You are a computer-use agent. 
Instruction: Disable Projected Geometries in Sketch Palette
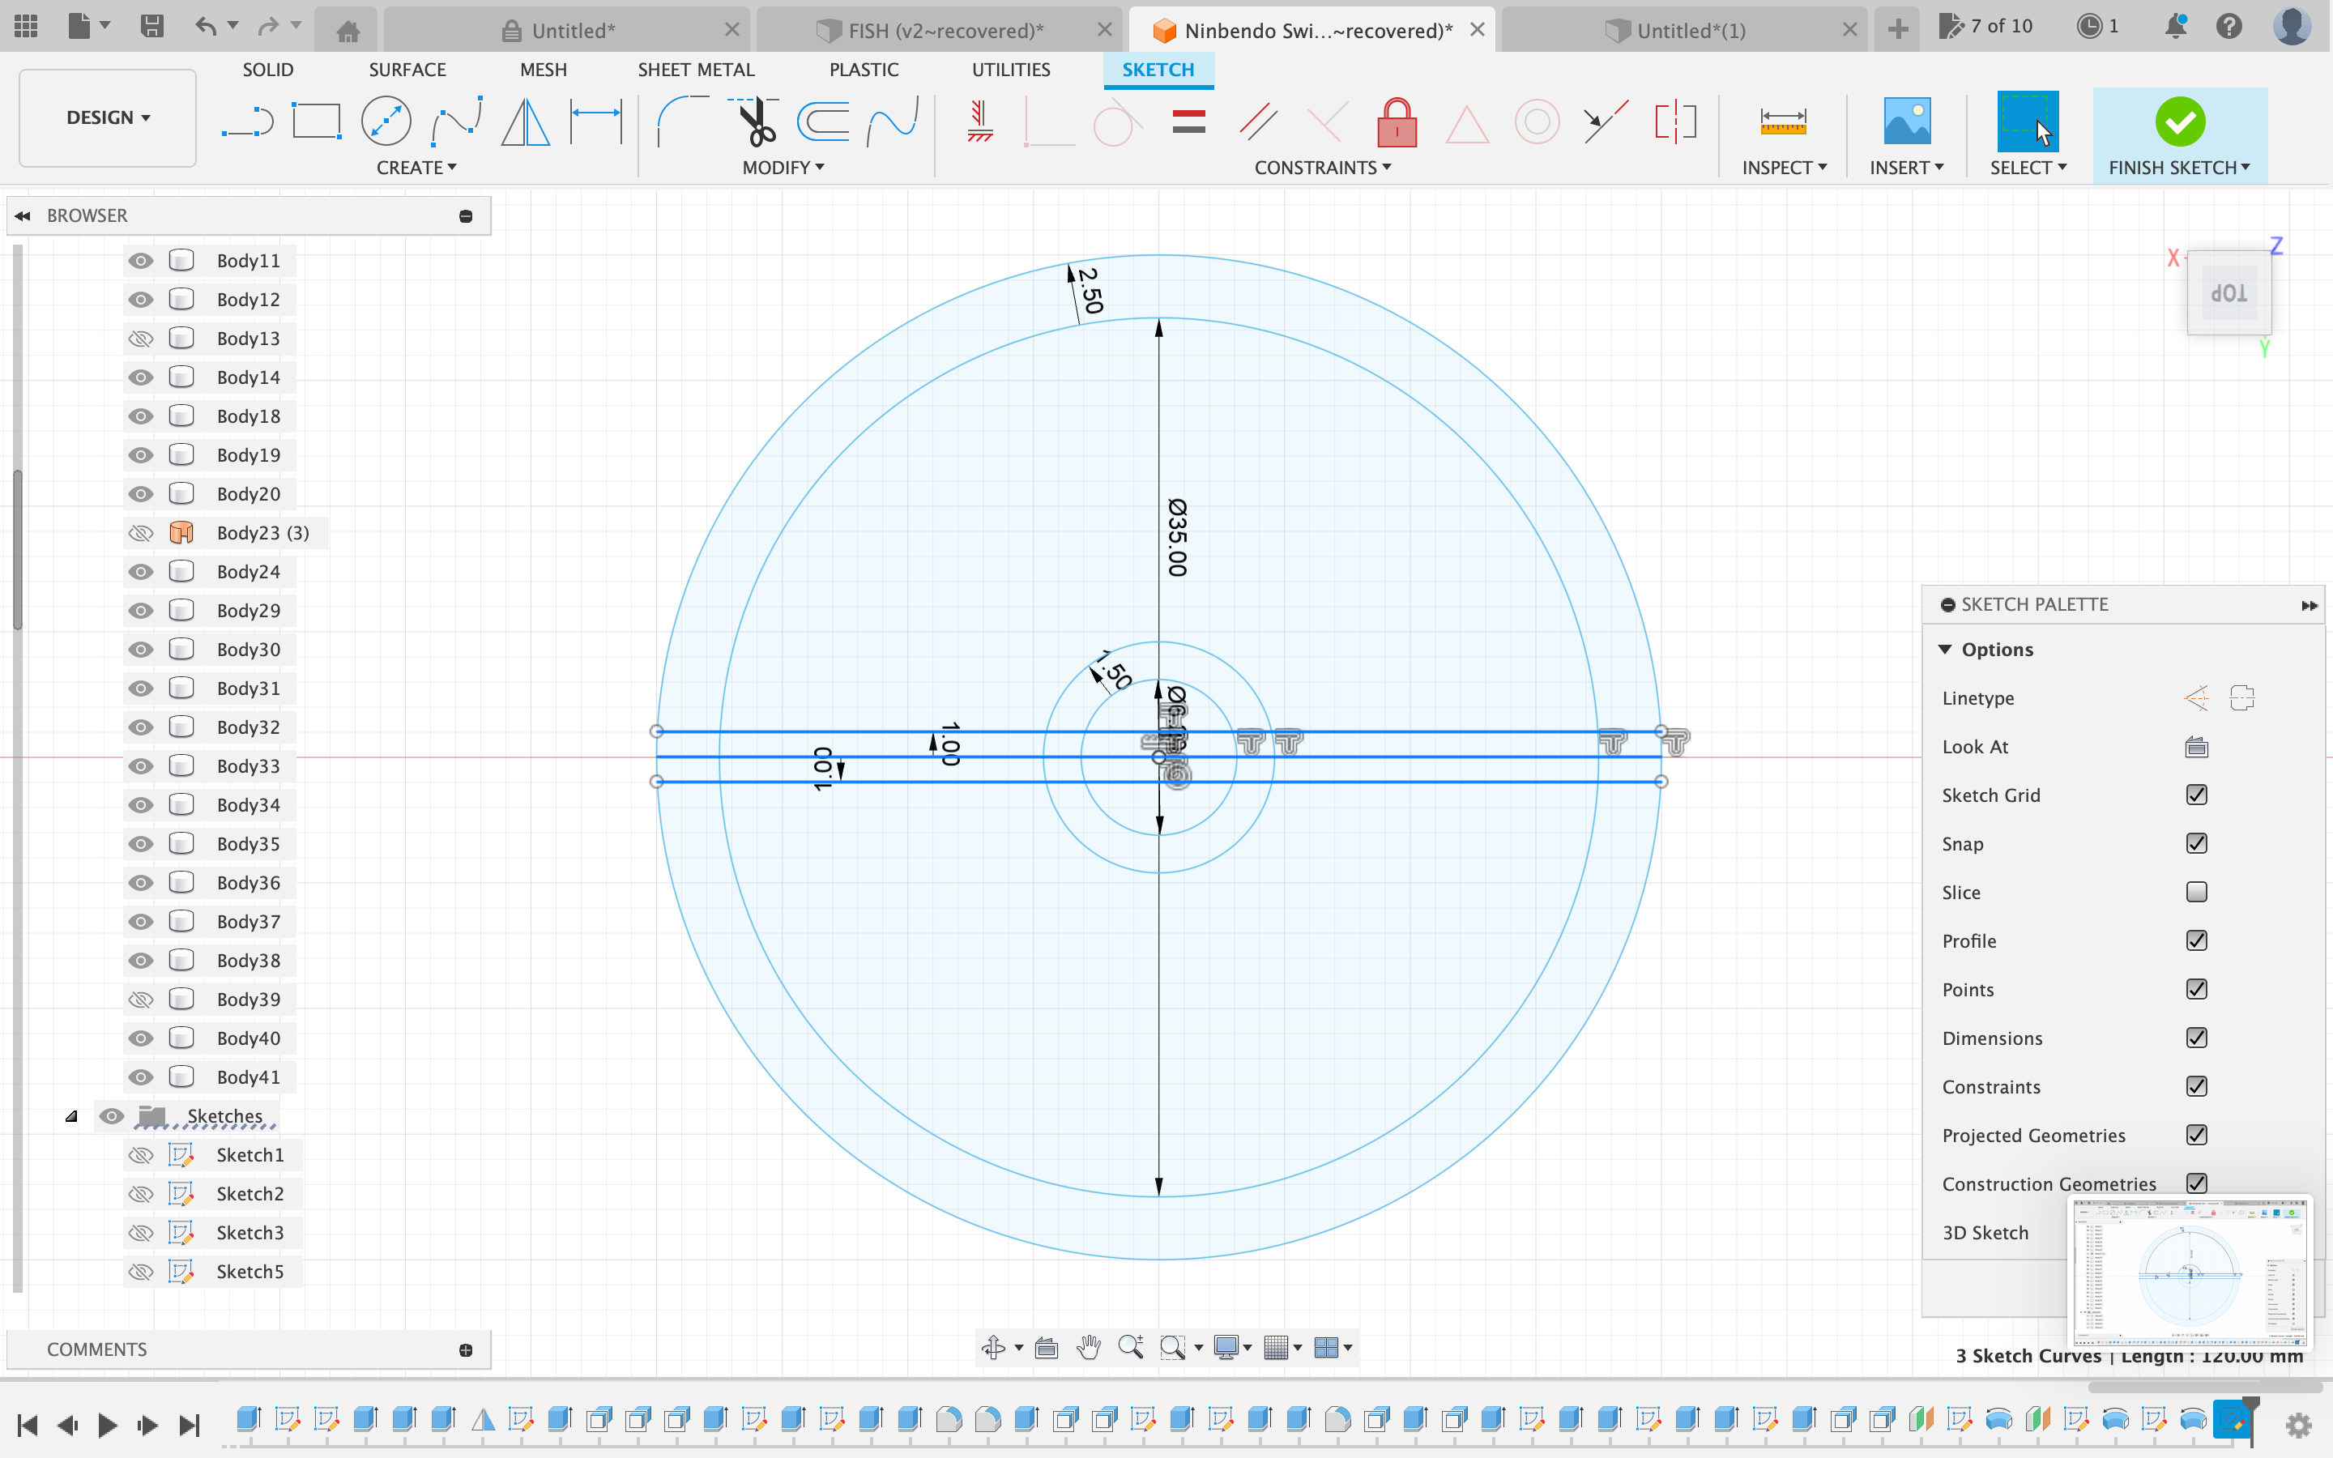[2197, 1135]
